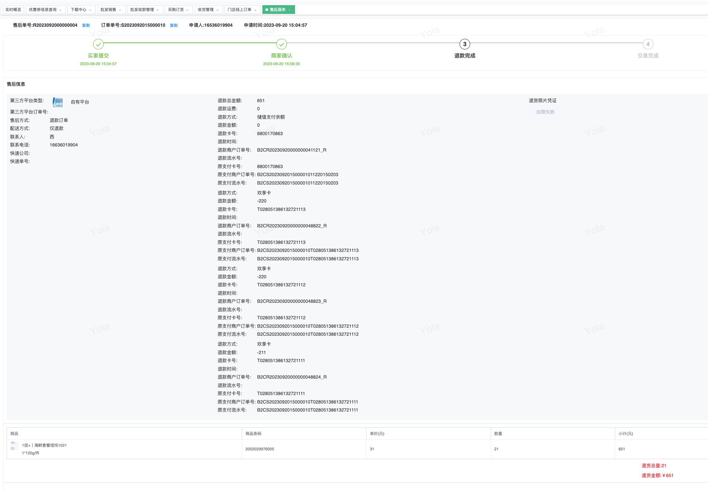This screenshot has width=708, height=491.
Task: Click the 自有平台 platform logo icon
Action: pos(58,102)
